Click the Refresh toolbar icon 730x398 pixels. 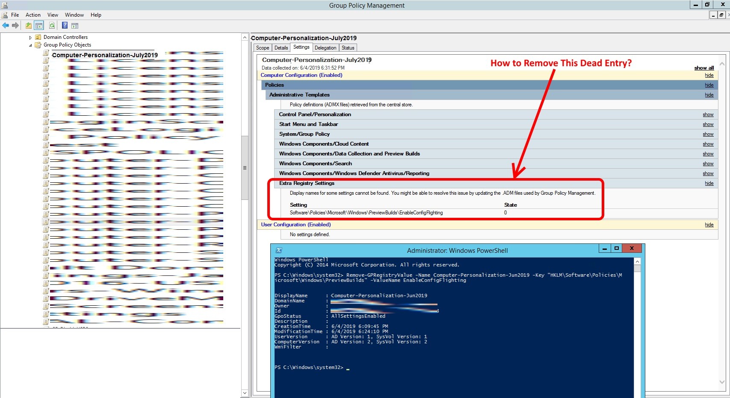pyautogui.click(x=52, y=26)
